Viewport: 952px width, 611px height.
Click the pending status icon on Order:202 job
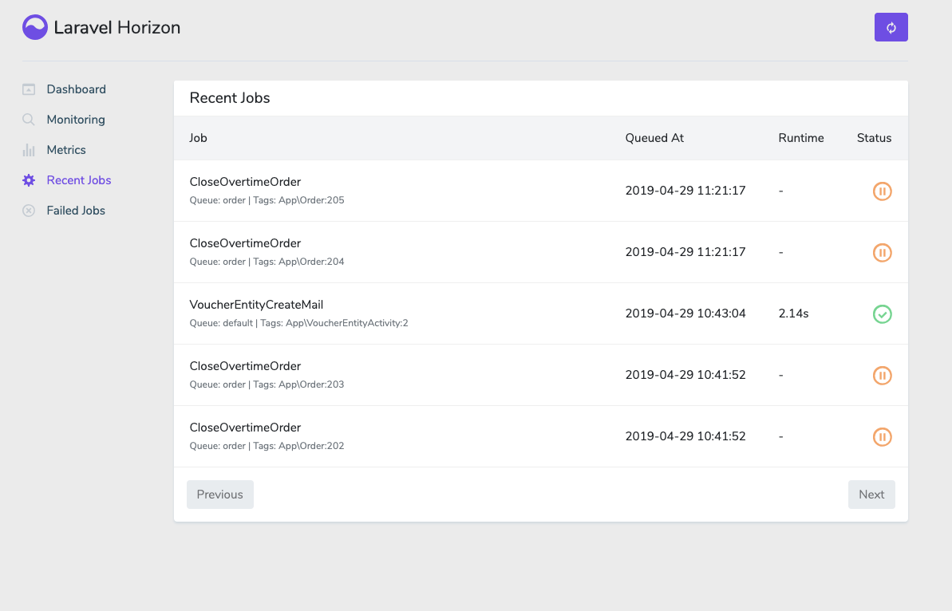tap(883, 436)
